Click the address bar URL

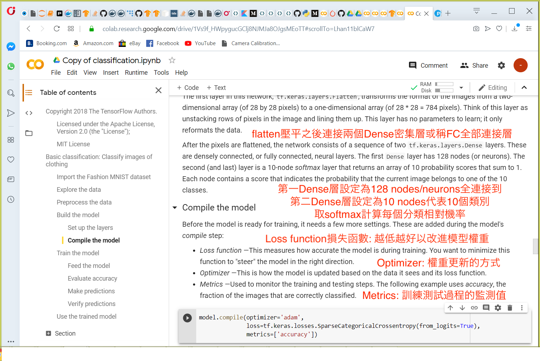point(238,29)
